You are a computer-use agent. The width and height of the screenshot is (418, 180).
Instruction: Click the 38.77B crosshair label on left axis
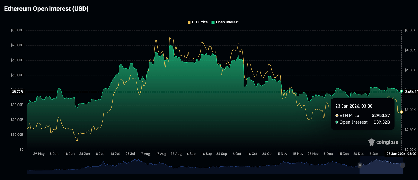[17, 92]
